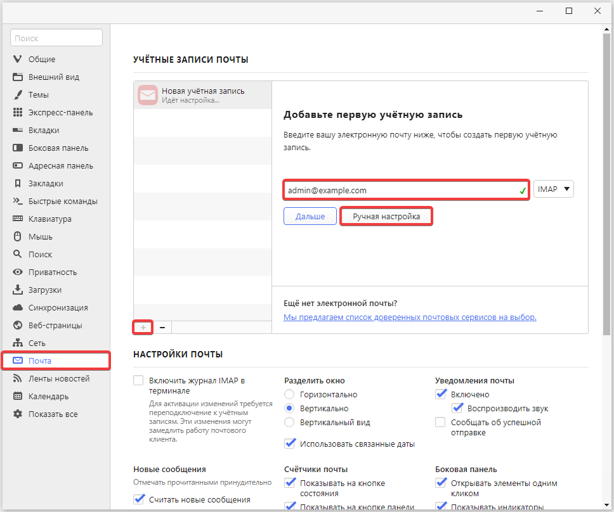Click the Закладки bookmark icon
The image size is (614, 512).
[18, 184]
